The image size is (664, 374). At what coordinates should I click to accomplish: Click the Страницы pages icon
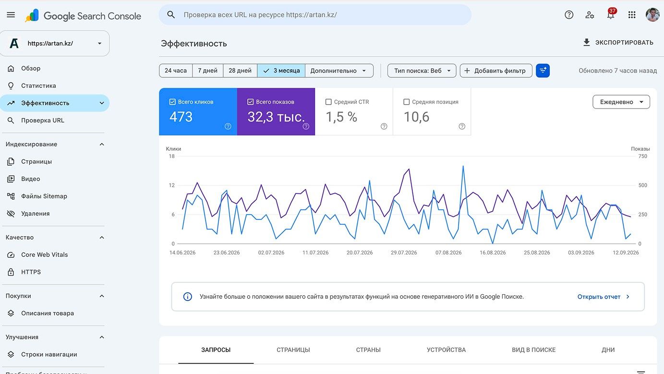(11, 162)
